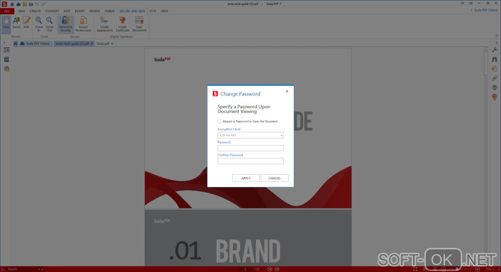
Task: Choose Create Appearance signature tool
Action: click(x=105, y=24)
